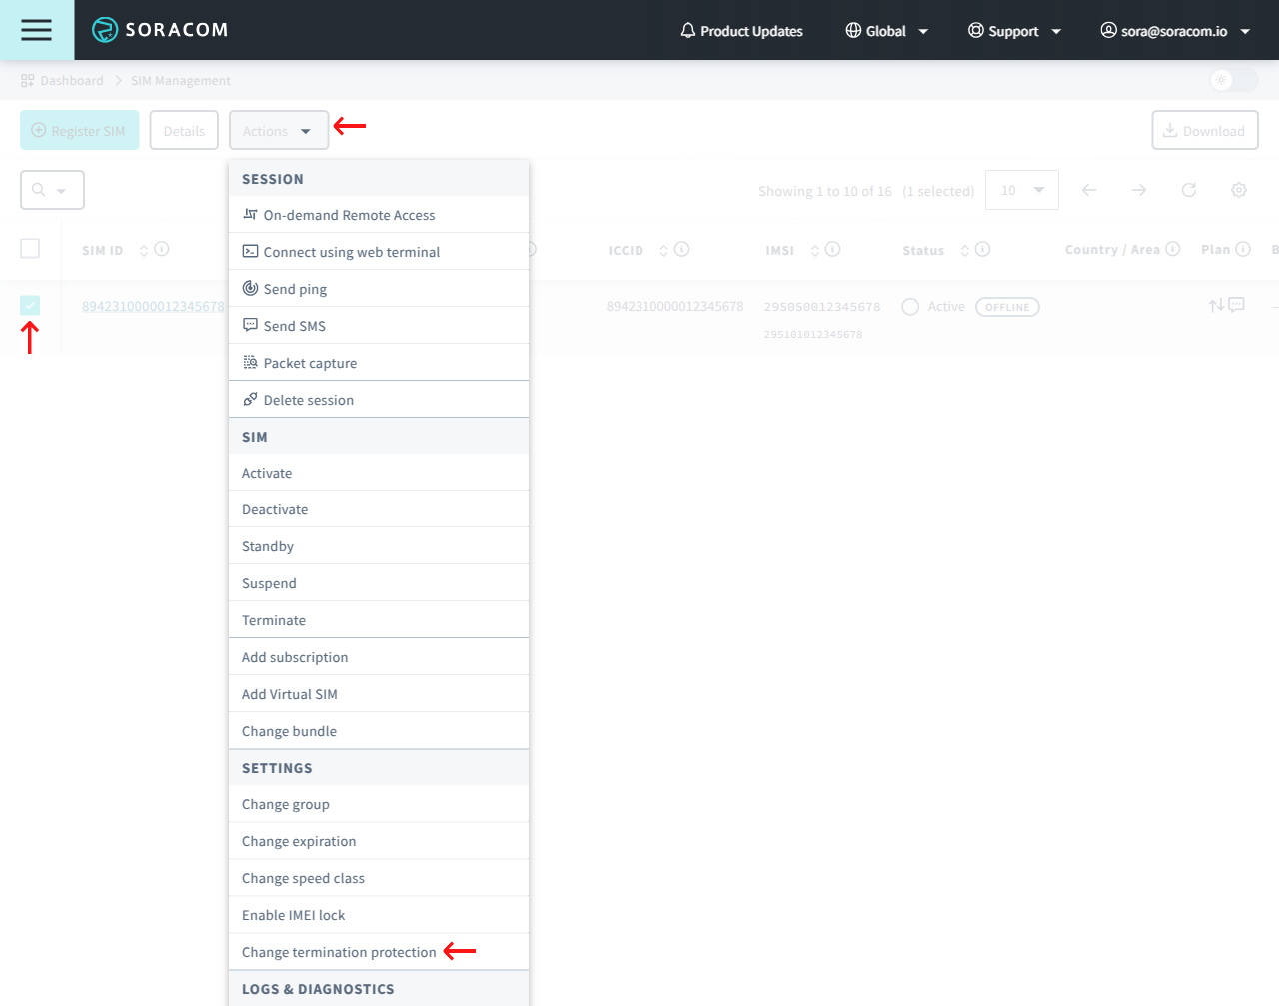Open SIM link 8942310000012345678
The image size is (1279, 1006).
[151, 306]
